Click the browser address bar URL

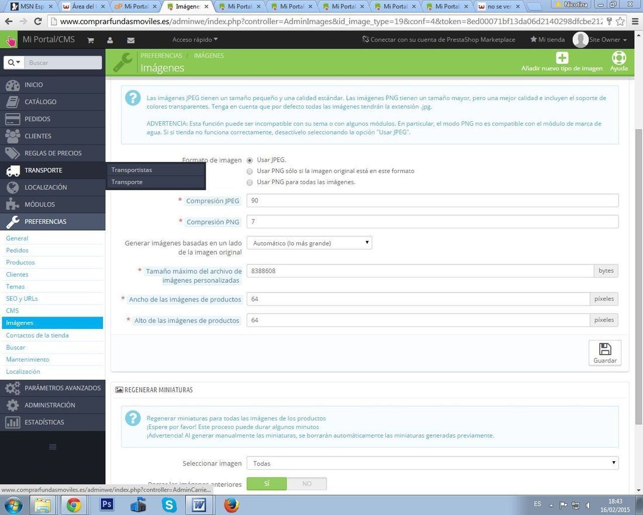pyautogui.click(x=331, y=21)
